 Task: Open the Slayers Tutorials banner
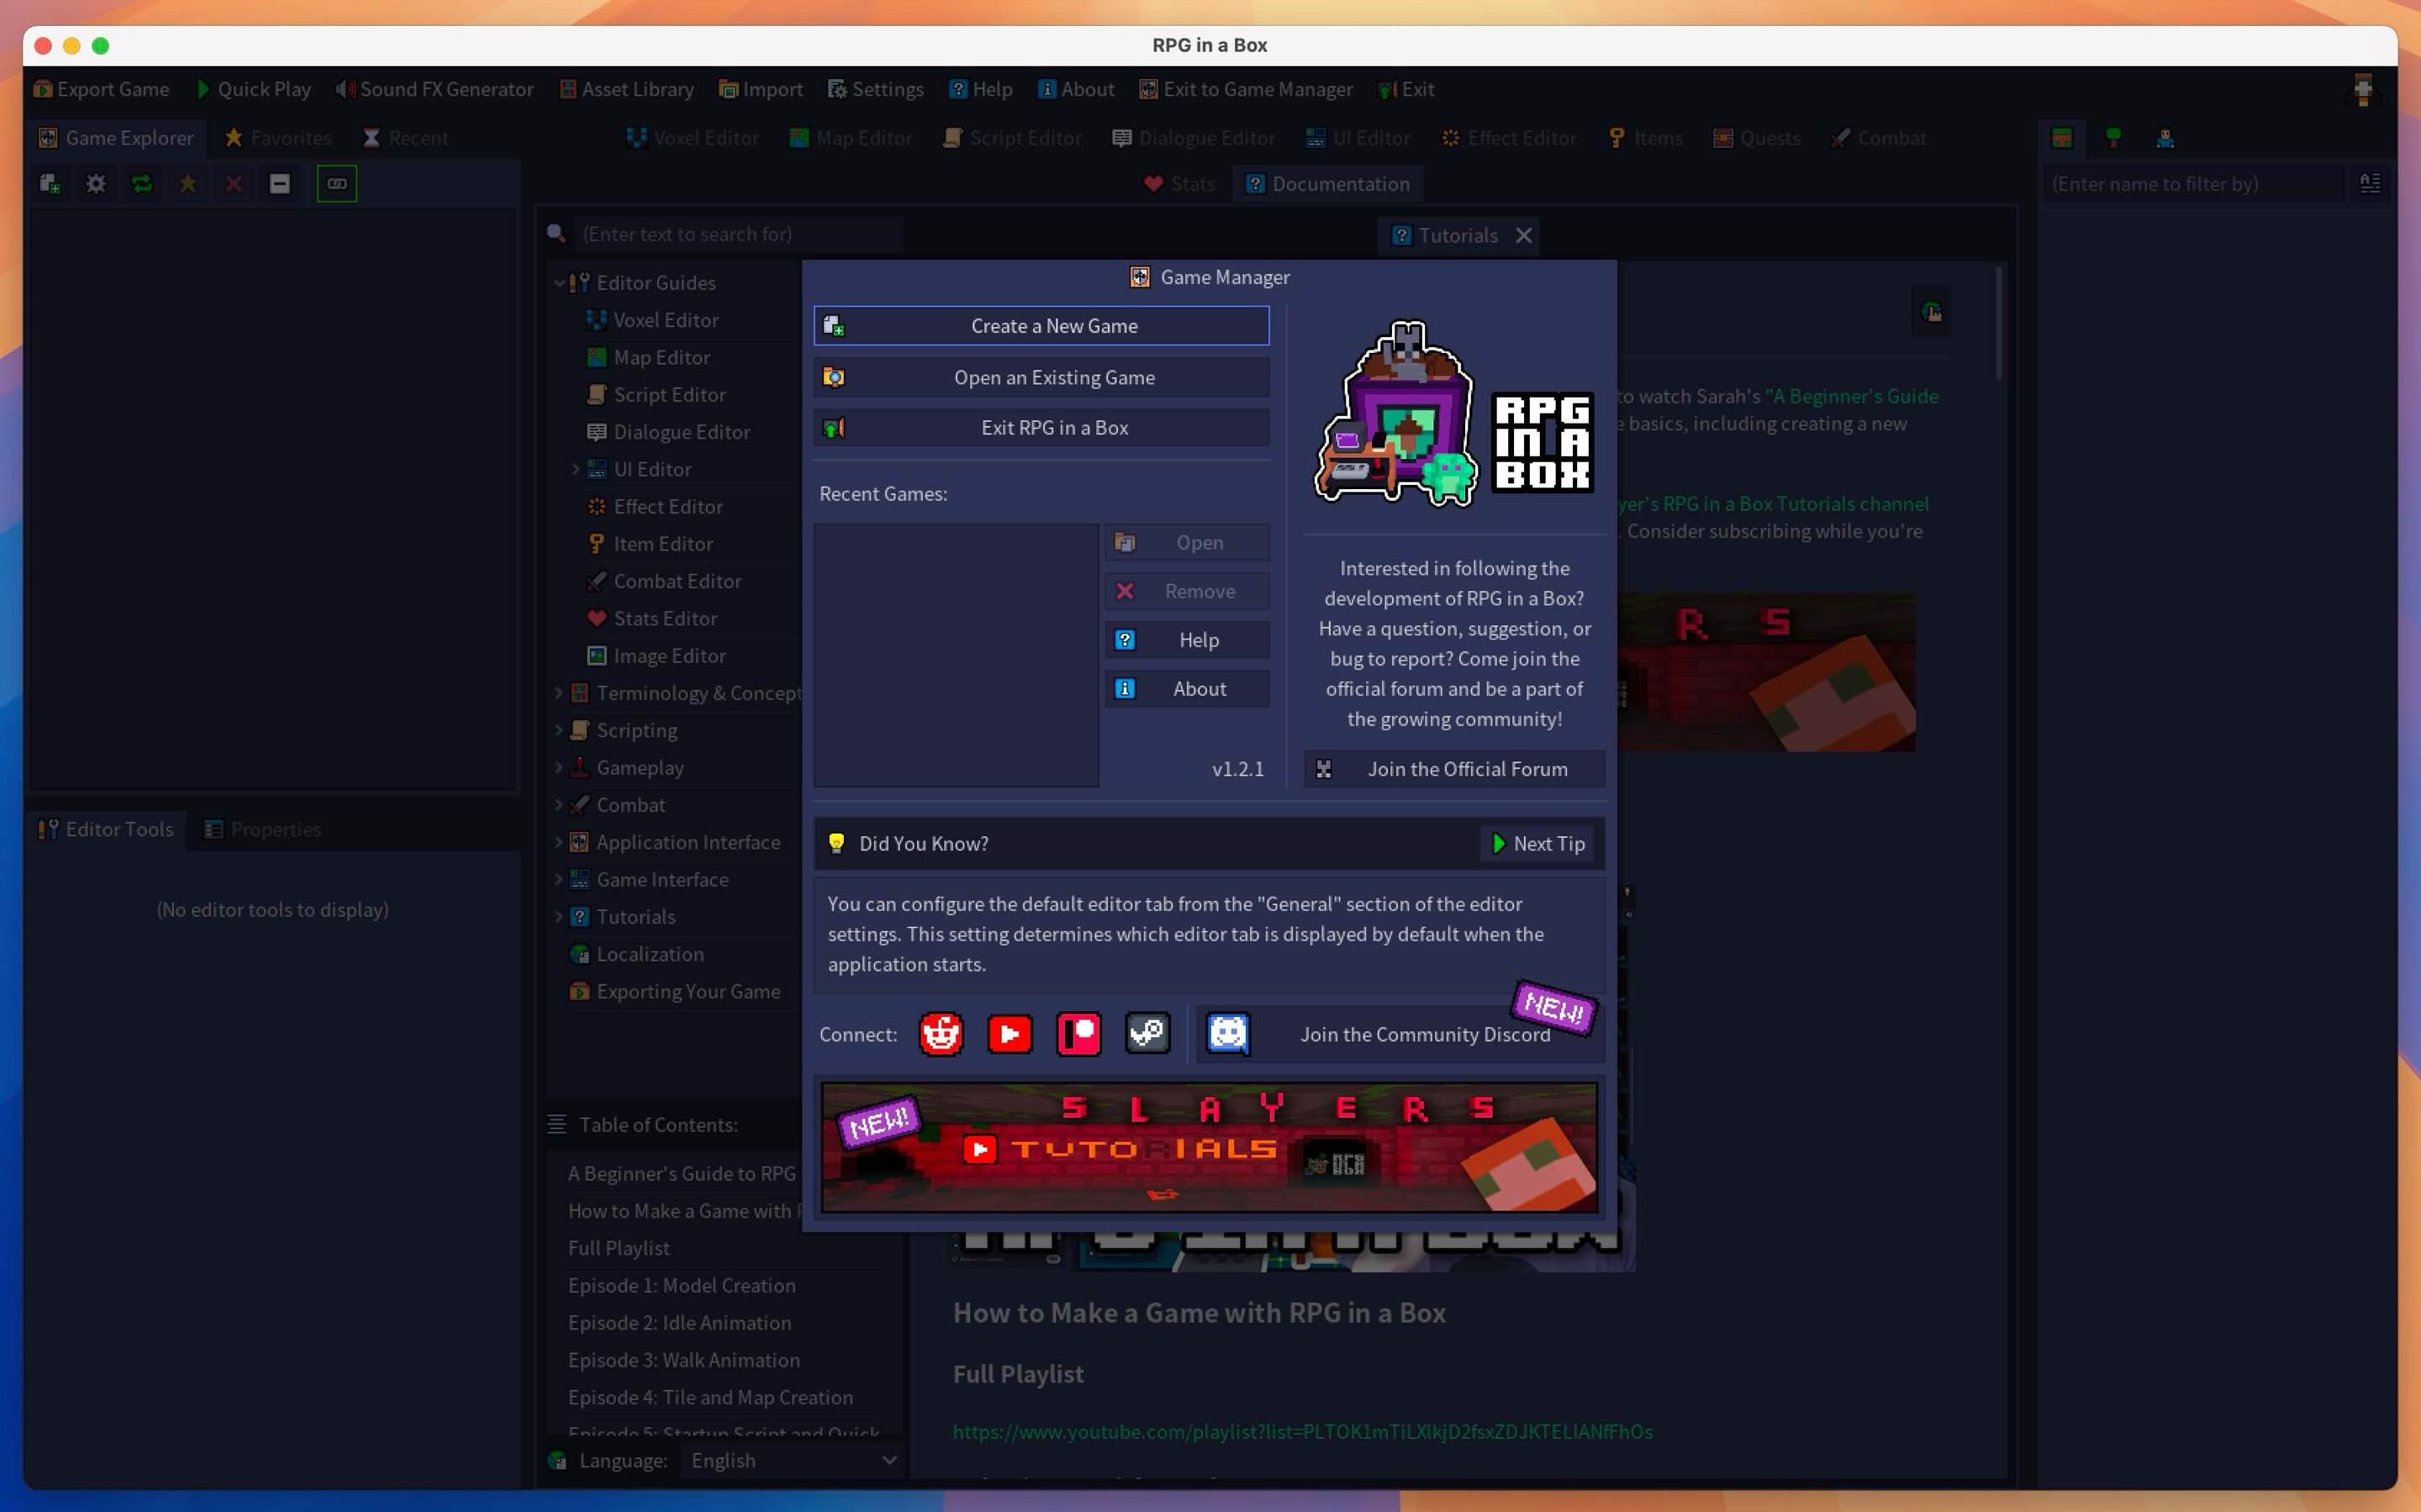pos(1210,1147)
